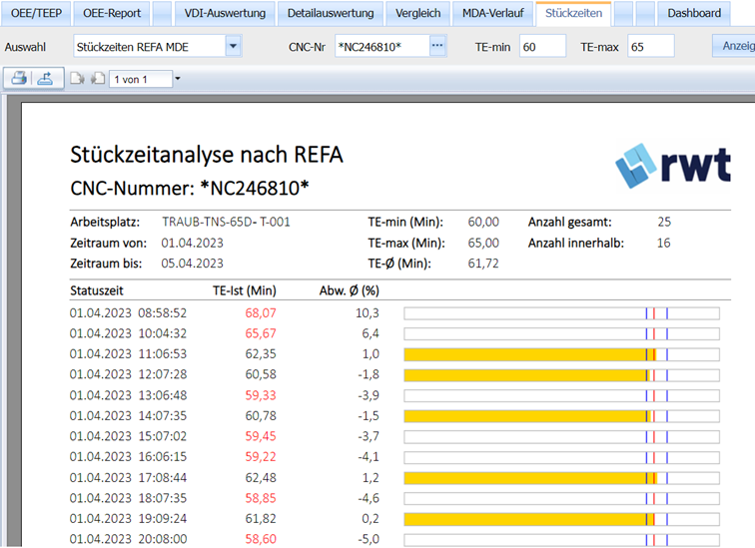Click the Zeitraum bis date 05.04.2023
This screenshot has height=548, width=755.
click(192, 264)
